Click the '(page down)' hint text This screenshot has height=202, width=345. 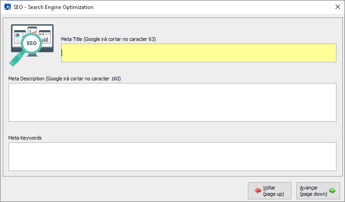click(x=314, y=194)
